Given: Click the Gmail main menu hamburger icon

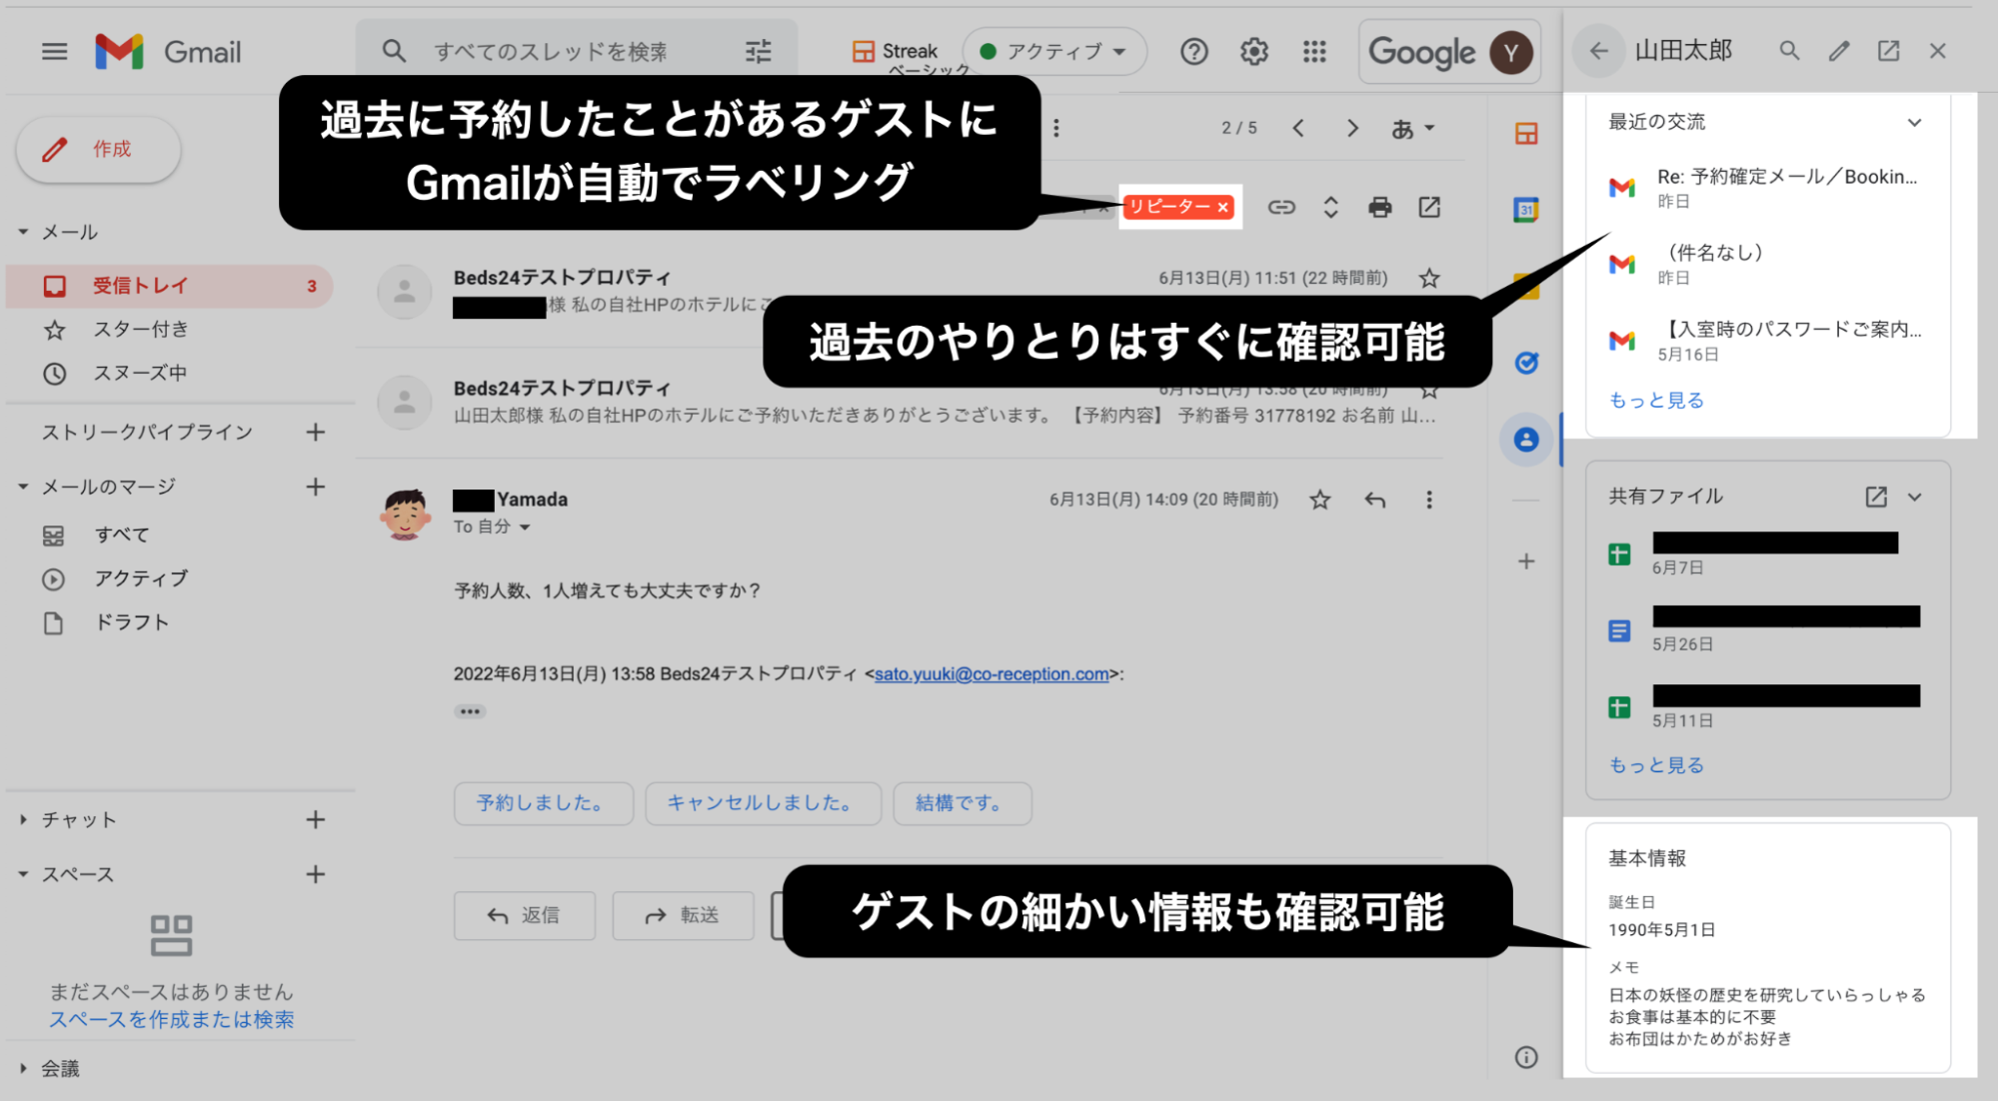Looking at the screenshot, I should tap(54, 51).
